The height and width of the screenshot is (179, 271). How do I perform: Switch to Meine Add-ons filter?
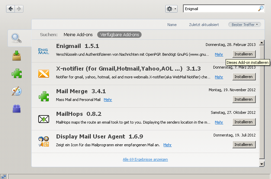pos(78,35)
